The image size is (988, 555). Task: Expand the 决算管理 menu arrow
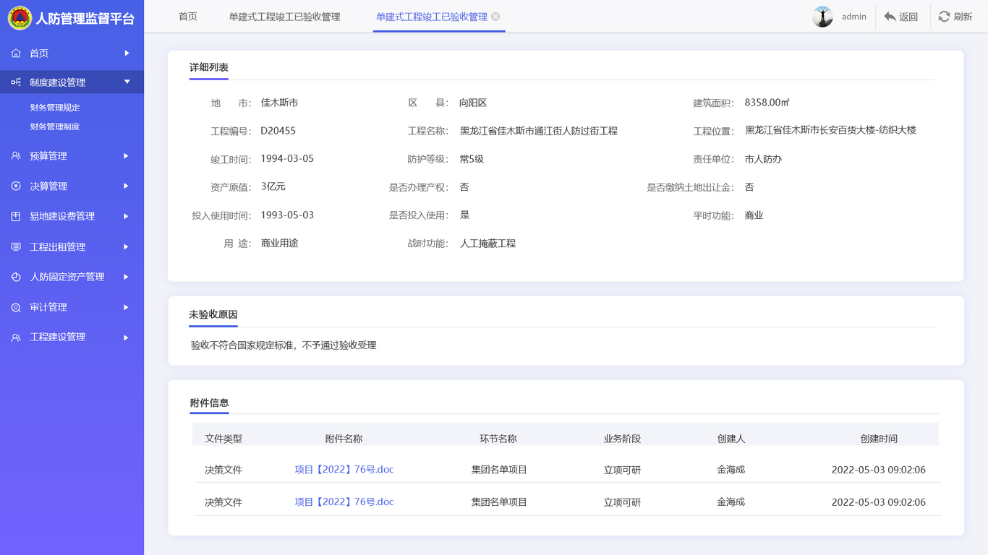point(127,186)
